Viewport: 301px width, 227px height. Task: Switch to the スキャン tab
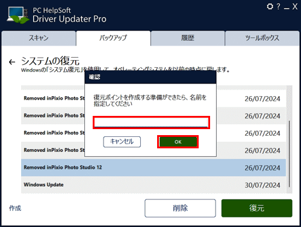tap(39, 38)
